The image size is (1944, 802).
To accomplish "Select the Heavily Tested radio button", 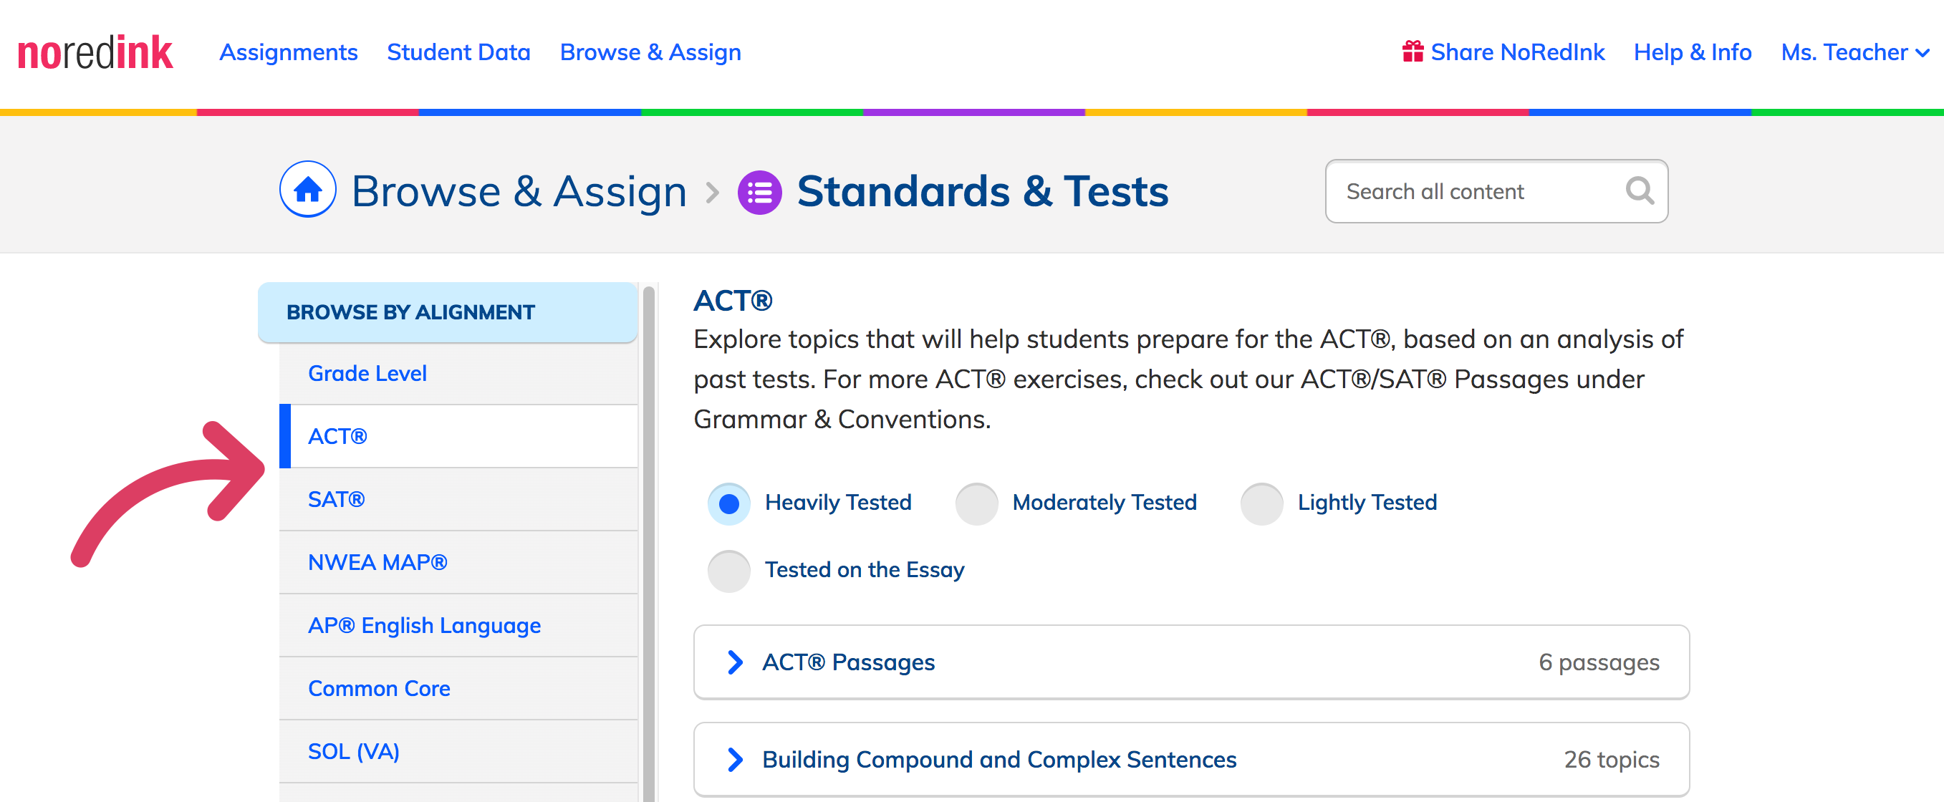I will pos(729,504).
